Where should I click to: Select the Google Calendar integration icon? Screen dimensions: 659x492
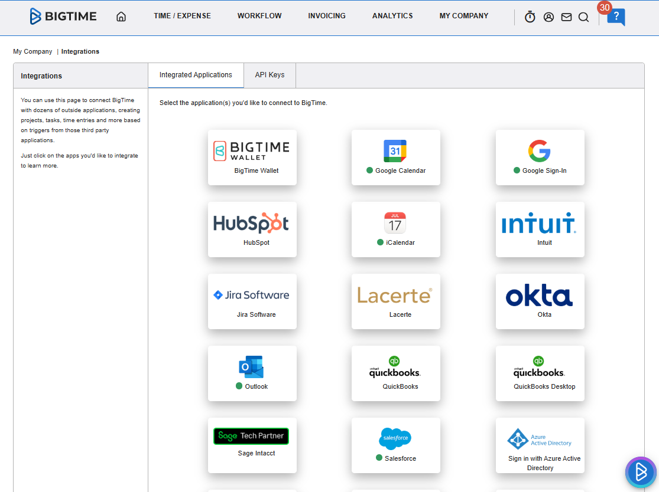[395, 151]
